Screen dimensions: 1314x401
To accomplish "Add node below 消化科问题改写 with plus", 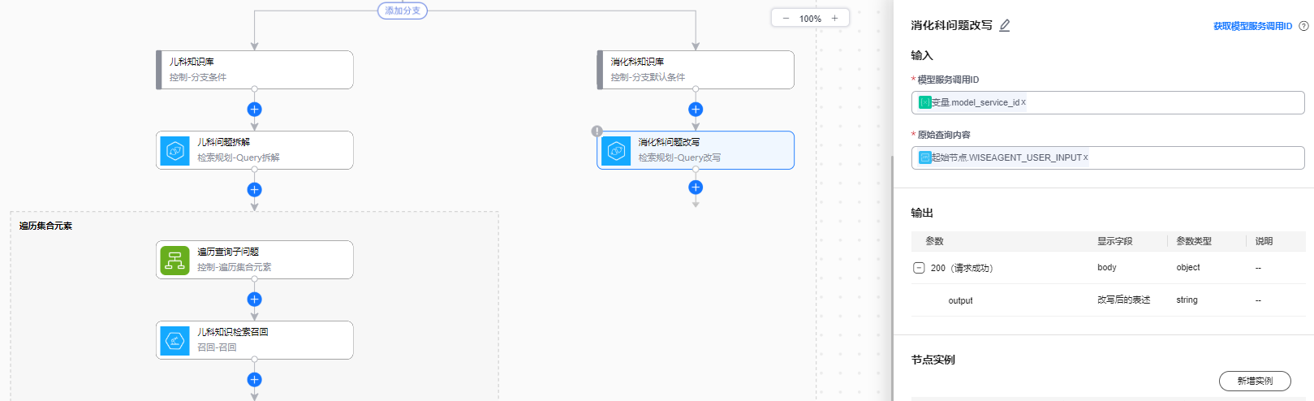I will 696,188.
